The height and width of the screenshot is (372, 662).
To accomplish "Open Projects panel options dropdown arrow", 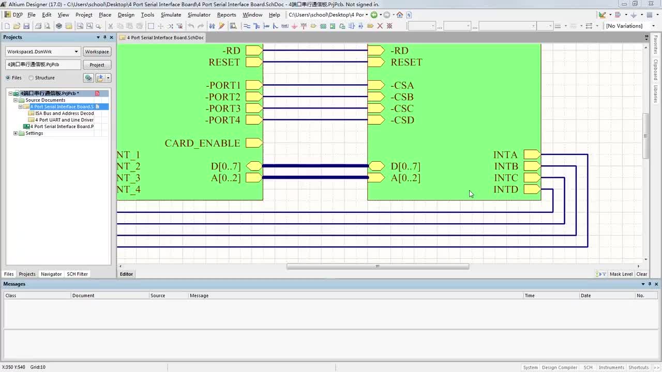I will pos(98,37).
